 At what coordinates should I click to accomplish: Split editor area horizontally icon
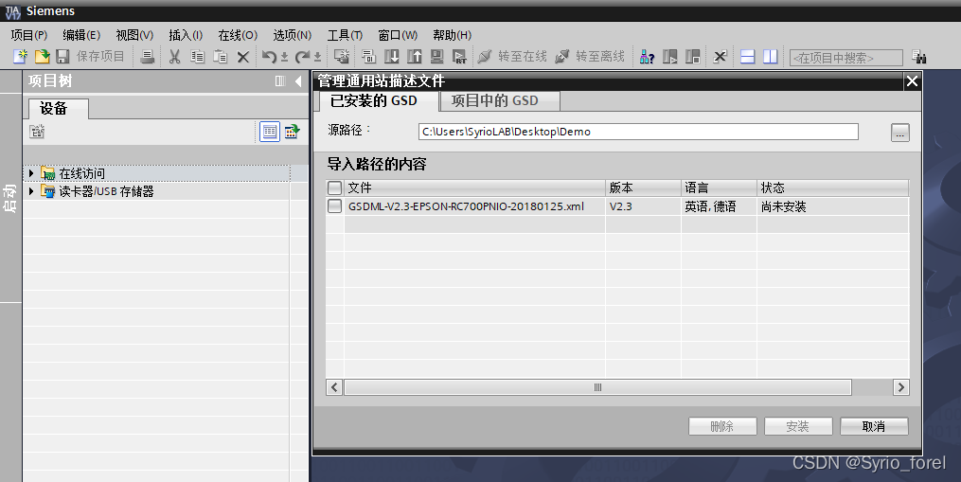(747, 57)
